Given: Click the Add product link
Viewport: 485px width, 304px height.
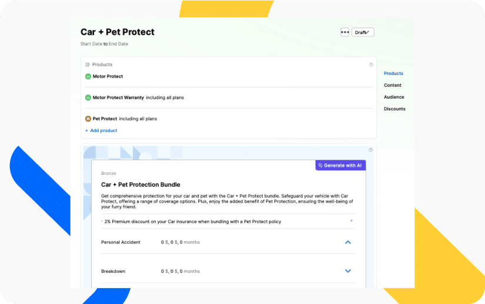Looking at the screenshot, I should point(101,130).
